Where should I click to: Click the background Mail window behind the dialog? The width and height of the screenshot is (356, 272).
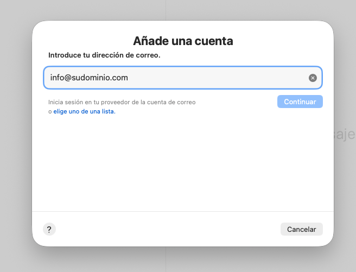(16, 136)
